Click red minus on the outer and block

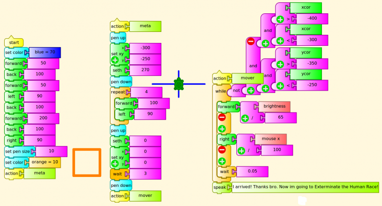coord(250,42)
